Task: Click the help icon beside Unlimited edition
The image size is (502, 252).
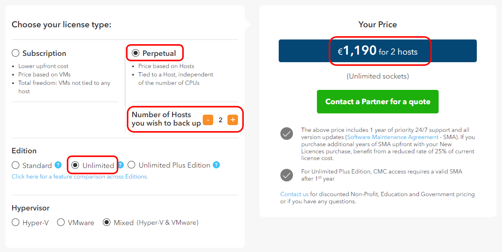Action: (121, 165)
